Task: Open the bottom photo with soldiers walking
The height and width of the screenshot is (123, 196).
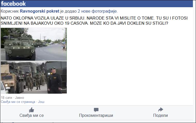Action: click(x=34, y=77)
